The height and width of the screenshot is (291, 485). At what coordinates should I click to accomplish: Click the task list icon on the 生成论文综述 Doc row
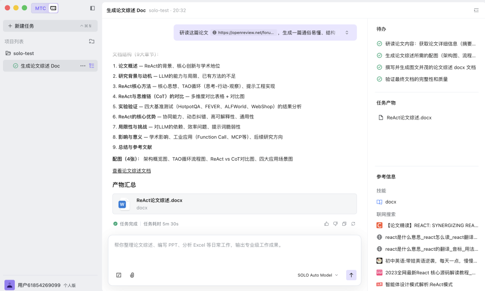[92, 66]
